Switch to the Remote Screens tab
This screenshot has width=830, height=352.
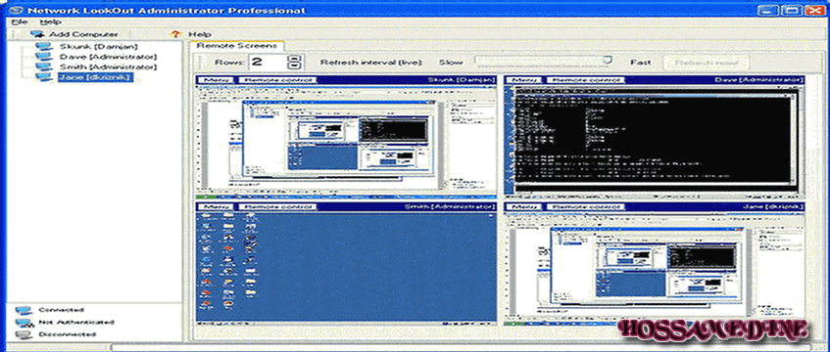pyautogui.click(x=236, y=46)
